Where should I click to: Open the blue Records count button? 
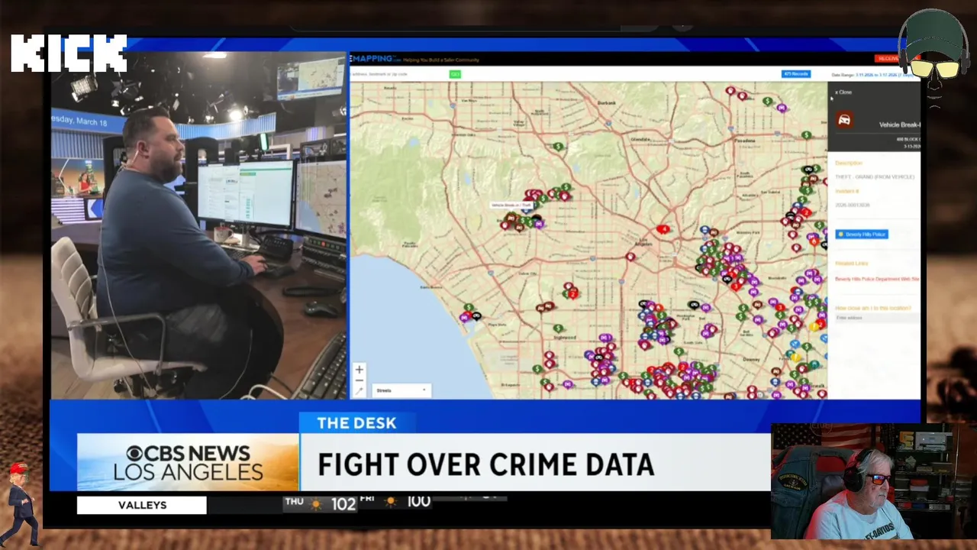(795, 74)
